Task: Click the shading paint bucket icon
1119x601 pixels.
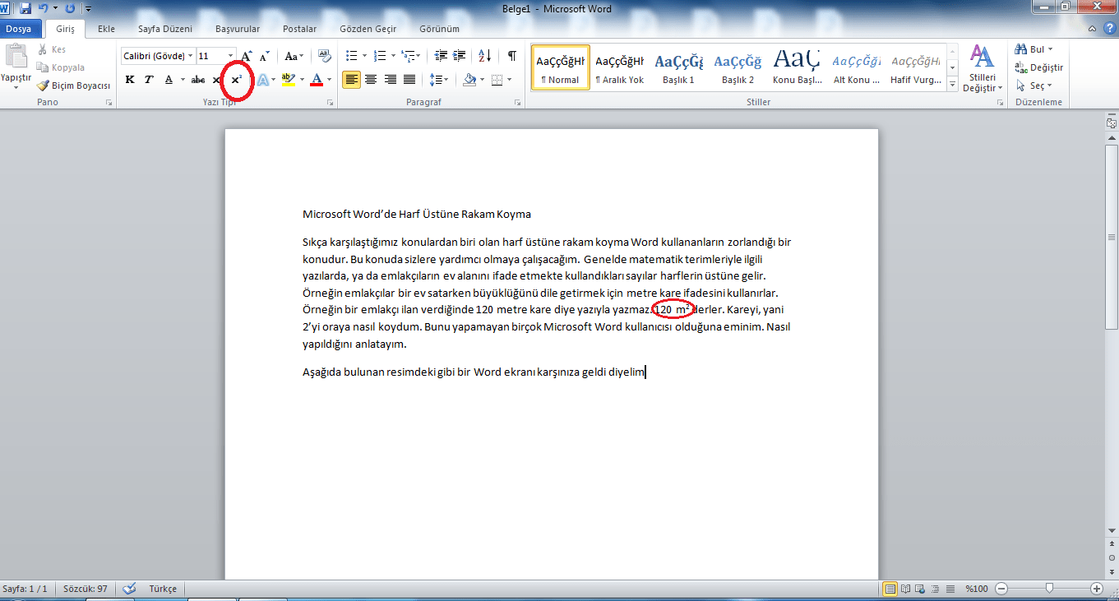Action: pyautogui.click(x=469, y=80)
